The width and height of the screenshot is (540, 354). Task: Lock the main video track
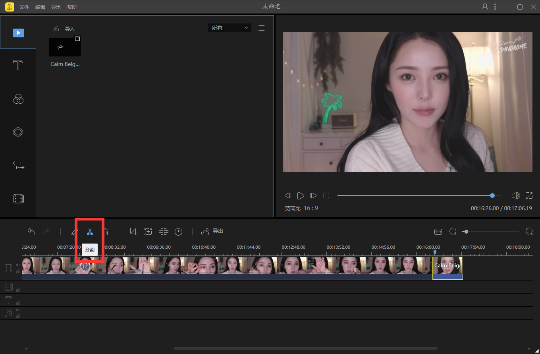(18, 271)
